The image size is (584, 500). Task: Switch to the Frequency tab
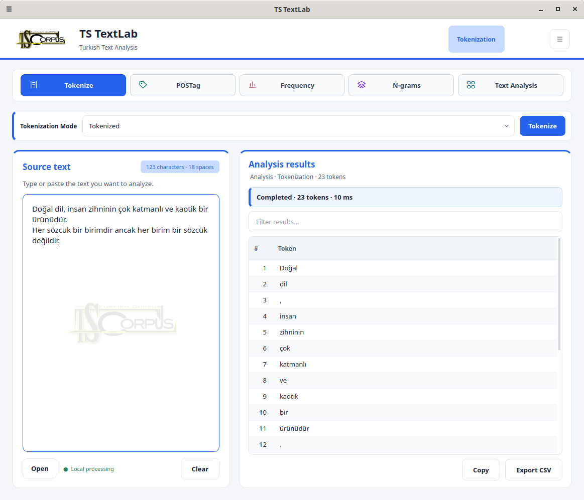[292, 85]
